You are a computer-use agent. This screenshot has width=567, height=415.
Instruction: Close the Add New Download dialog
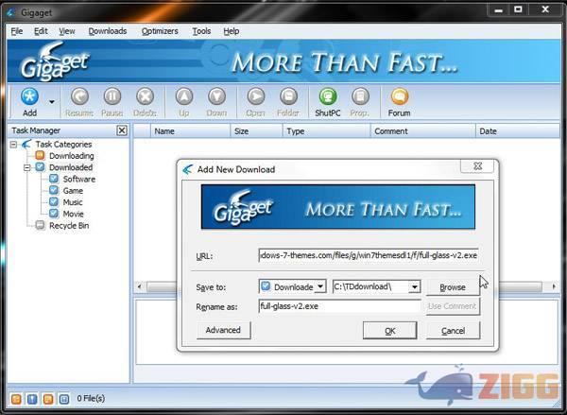pyautogui.click(x=477, y=166)
